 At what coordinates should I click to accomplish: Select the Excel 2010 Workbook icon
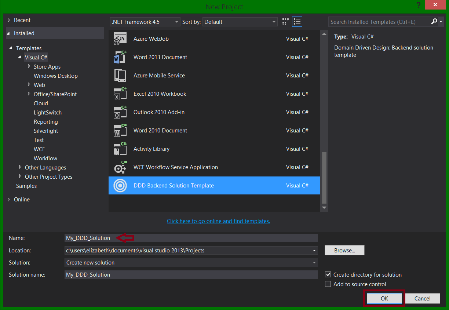[120, 94]
